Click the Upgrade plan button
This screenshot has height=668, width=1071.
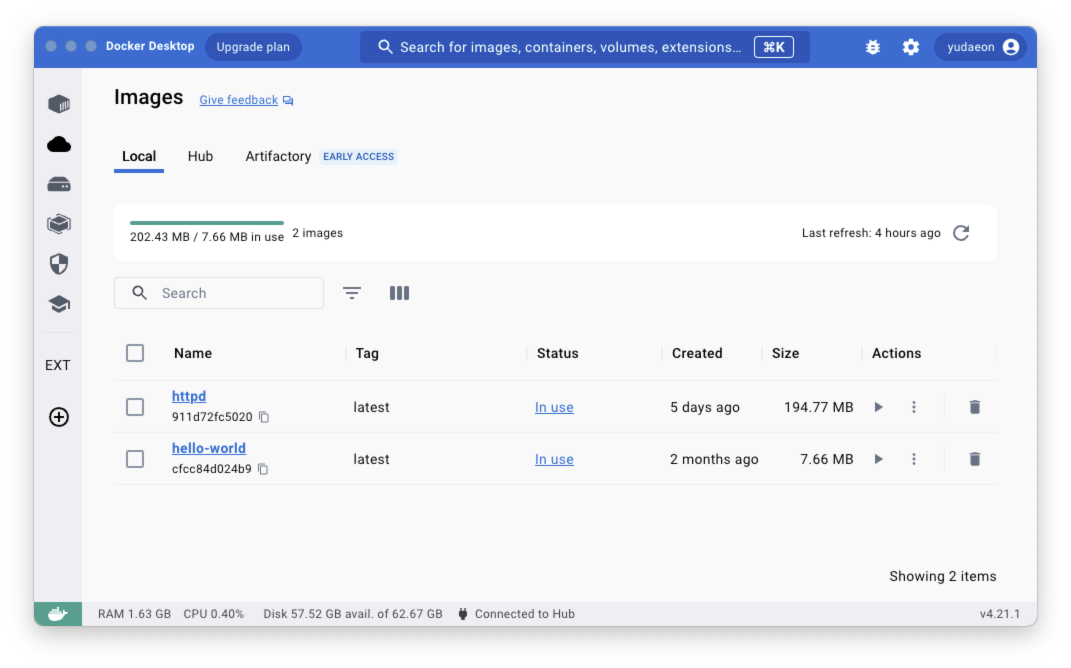[x=253, y=47]
